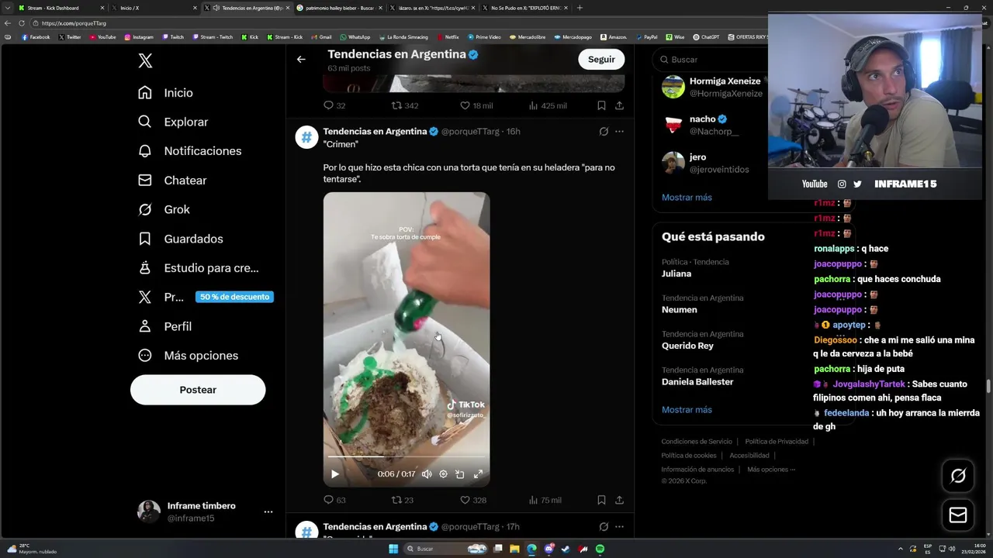Open Chatear messages page

pos(172,181)
